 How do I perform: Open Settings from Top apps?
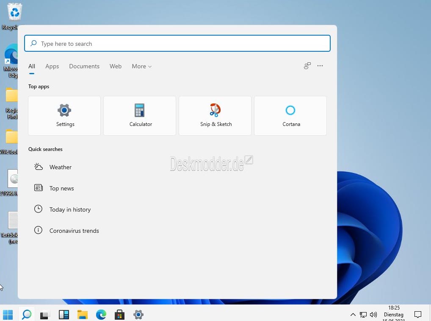(64, 116)
